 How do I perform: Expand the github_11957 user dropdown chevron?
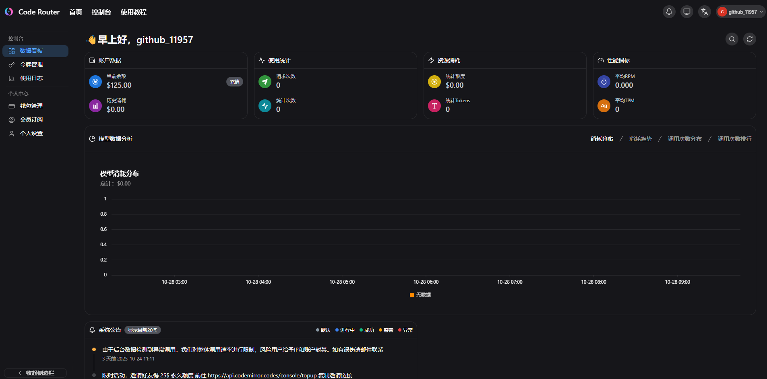(x=761, y=12)
